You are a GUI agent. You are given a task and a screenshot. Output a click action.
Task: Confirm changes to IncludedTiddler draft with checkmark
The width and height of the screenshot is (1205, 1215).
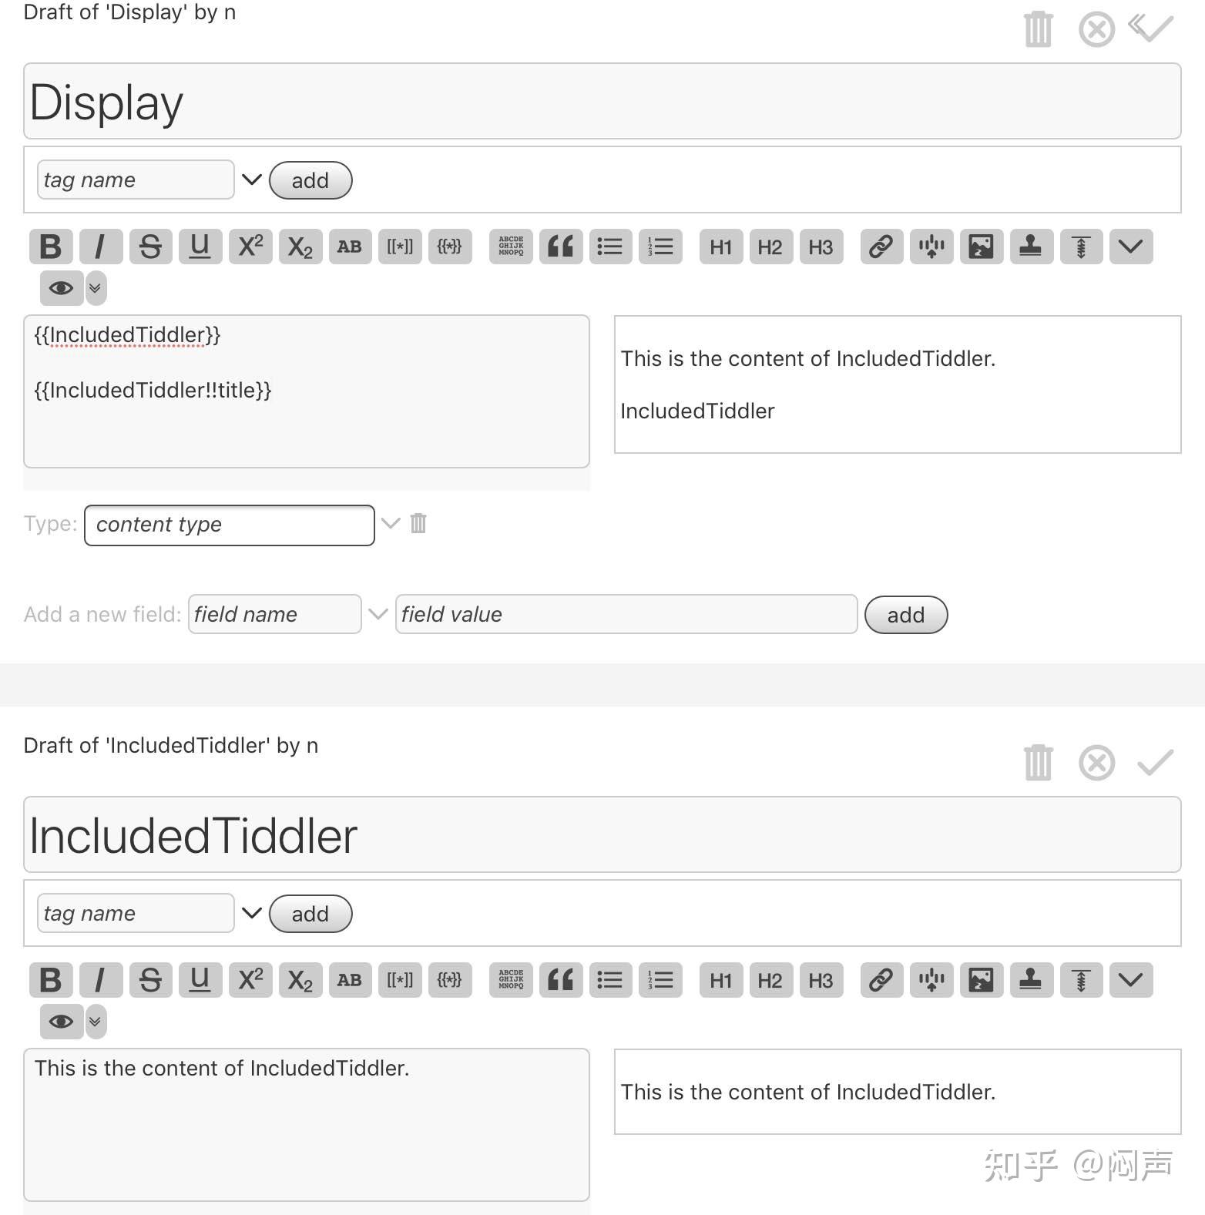(x=1154, y=763)
